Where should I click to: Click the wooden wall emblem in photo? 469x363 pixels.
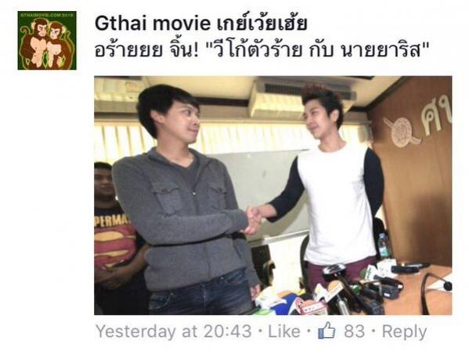[419, 123]
